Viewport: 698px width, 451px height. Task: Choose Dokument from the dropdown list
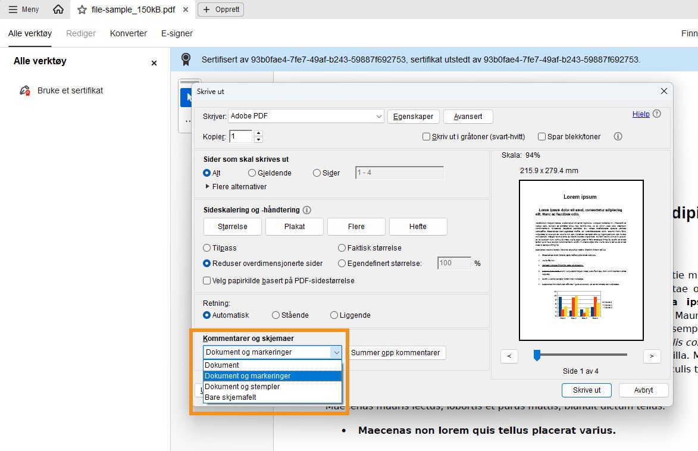273,365
